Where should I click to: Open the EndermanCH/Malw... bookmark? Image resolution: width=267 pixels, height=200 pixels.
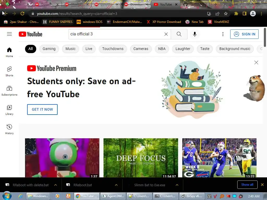coord(124,22)
